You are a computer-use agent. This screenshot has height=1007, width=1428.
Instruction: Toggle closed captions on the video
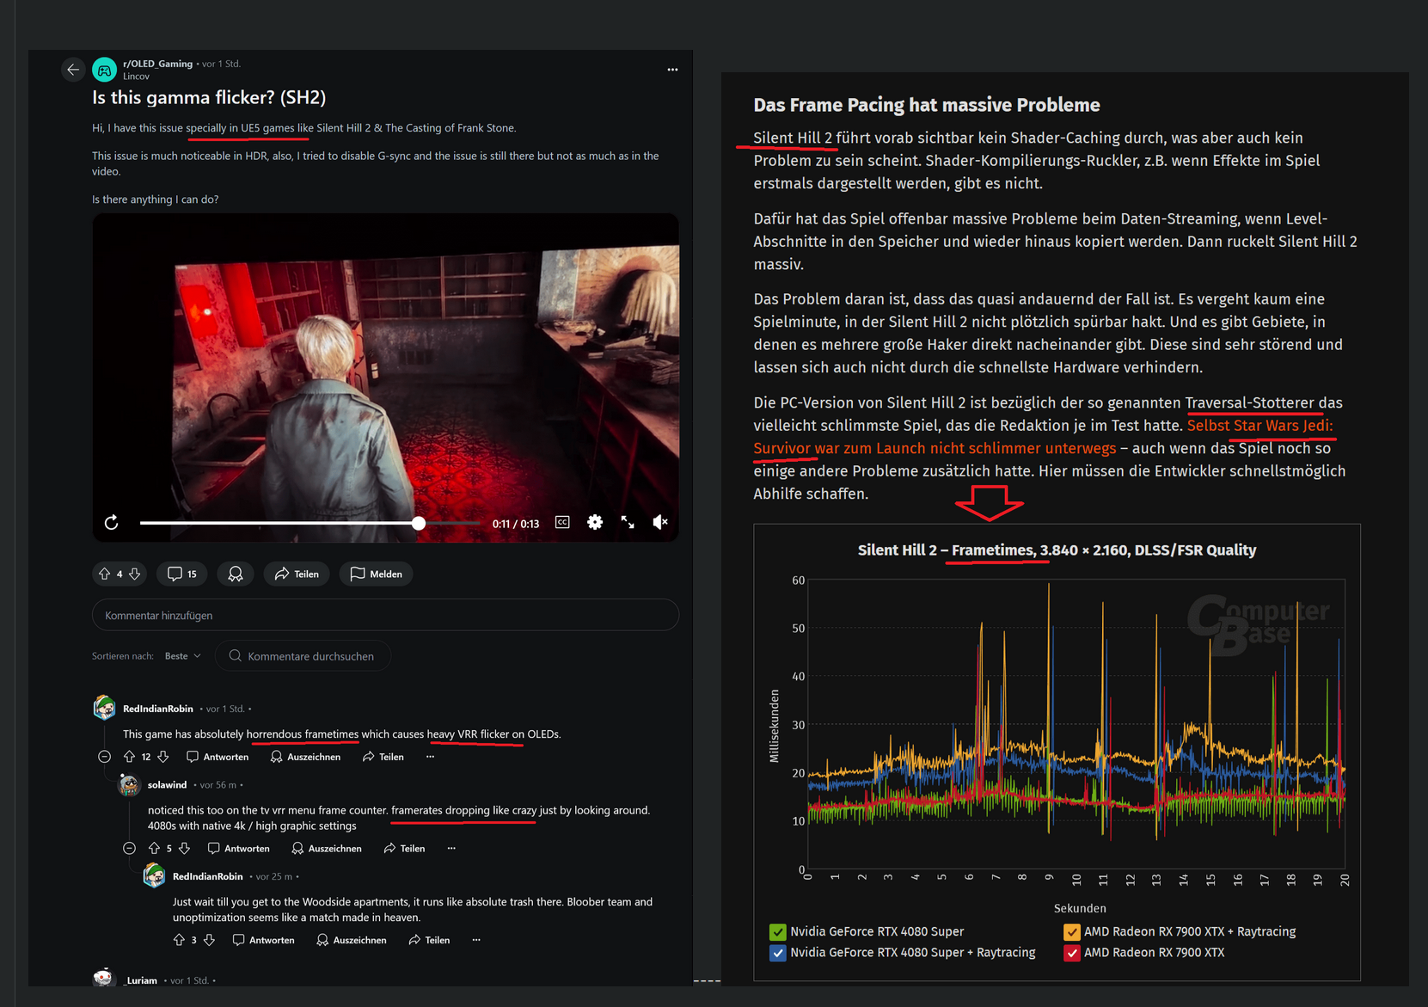pyautogui.click(x=562, y=522)
